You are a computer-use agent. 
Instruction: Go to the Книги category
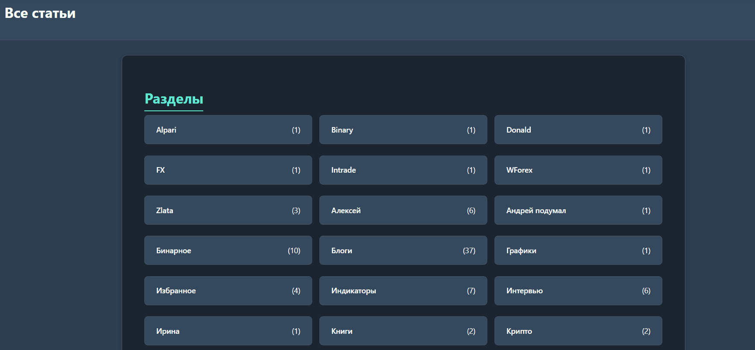[403, 331]
